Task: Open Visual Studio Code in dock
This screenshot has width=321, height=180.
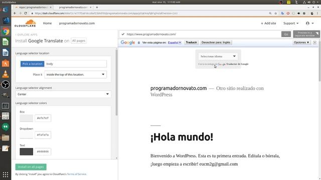Action: [x=6, y=20]
